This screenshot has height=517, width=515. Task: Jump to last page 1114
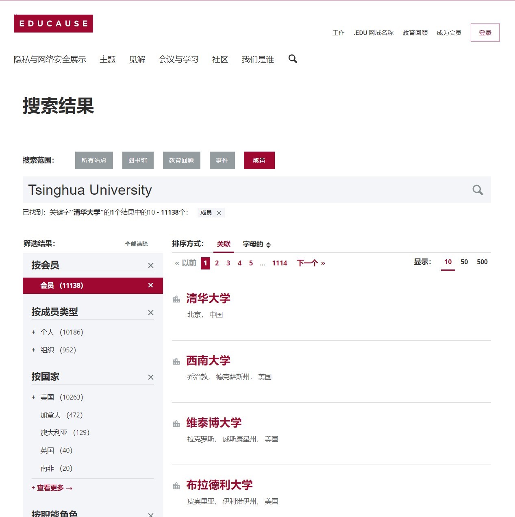(x=280, y=263)
